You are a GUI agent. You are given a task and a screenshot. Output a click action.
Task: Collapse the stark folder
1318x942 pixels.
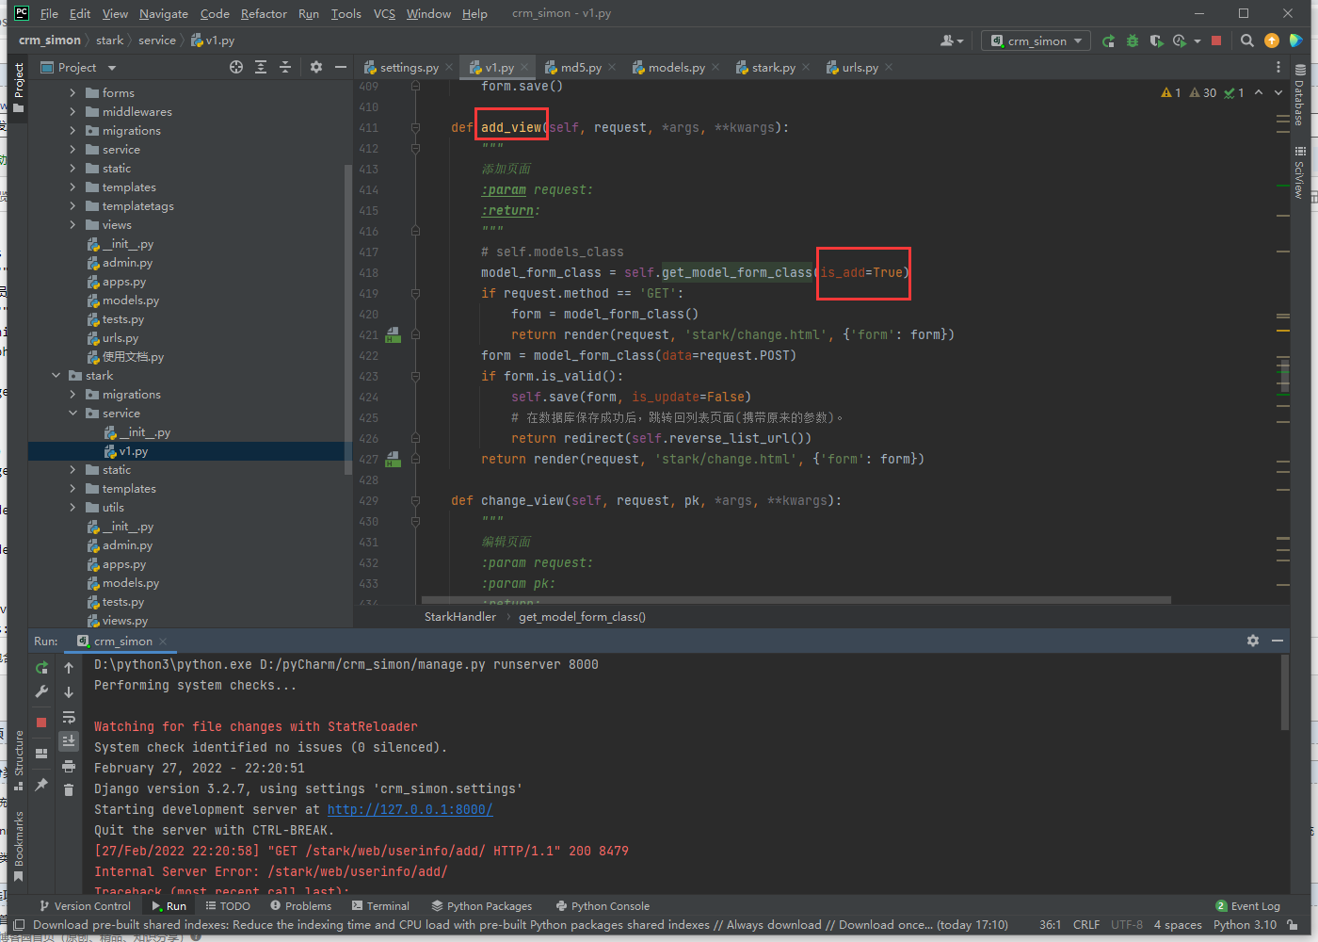(56, 375)
